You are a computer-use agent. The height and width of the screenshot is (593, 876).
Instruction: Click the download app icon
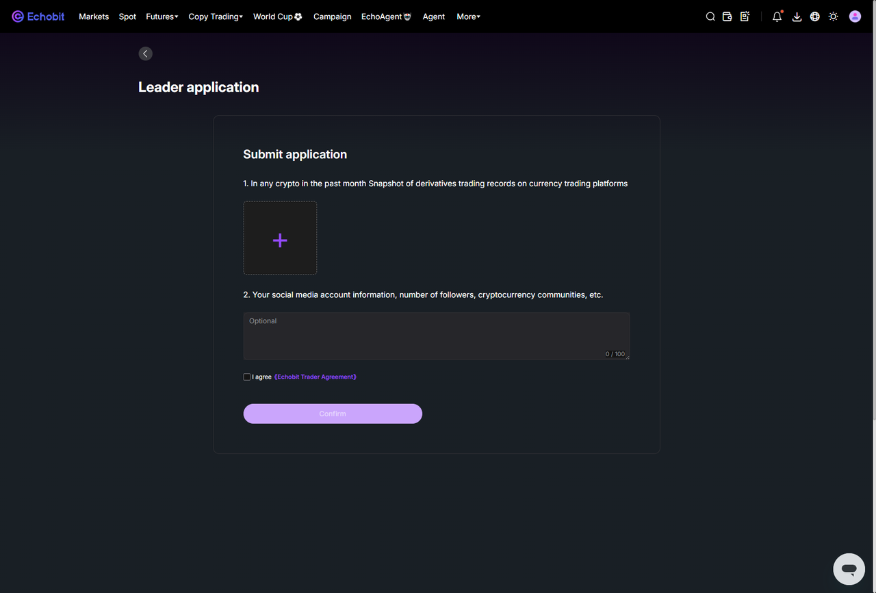tap(797, 16)
